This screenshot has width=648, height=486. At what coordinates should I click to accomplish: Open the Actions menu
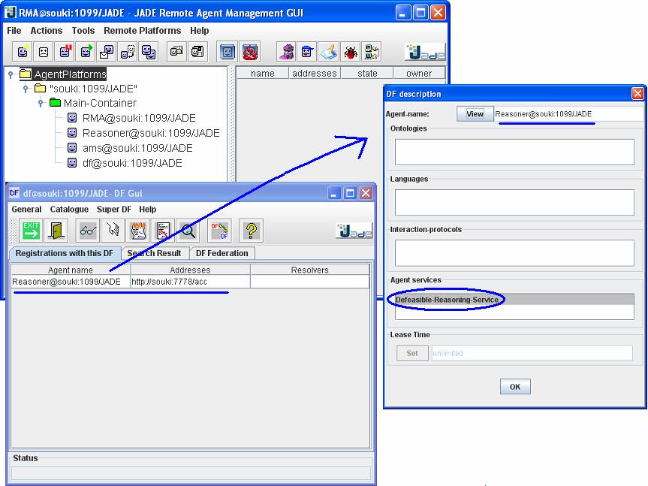pyautogui.click(x=47, y=31)
